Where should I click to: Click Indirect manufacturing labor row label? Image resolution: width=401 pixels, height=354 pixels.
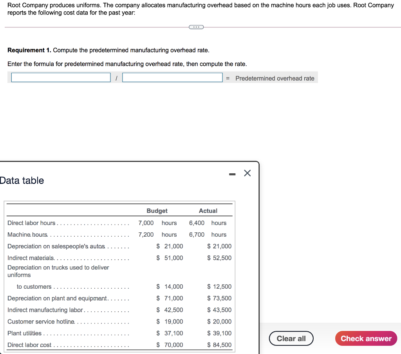(x=45, y=310)
